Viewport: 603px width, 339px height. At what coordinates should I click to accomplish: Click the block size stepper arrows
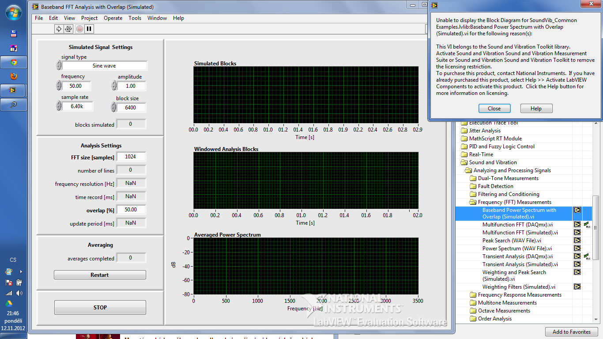pyautogui.click(x=114, y=107)
